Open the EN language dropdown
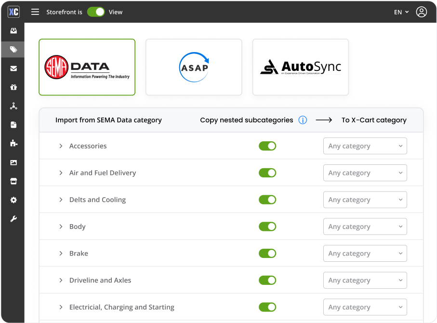The width and height of the screenshot is (437, 323). point(401,12)
